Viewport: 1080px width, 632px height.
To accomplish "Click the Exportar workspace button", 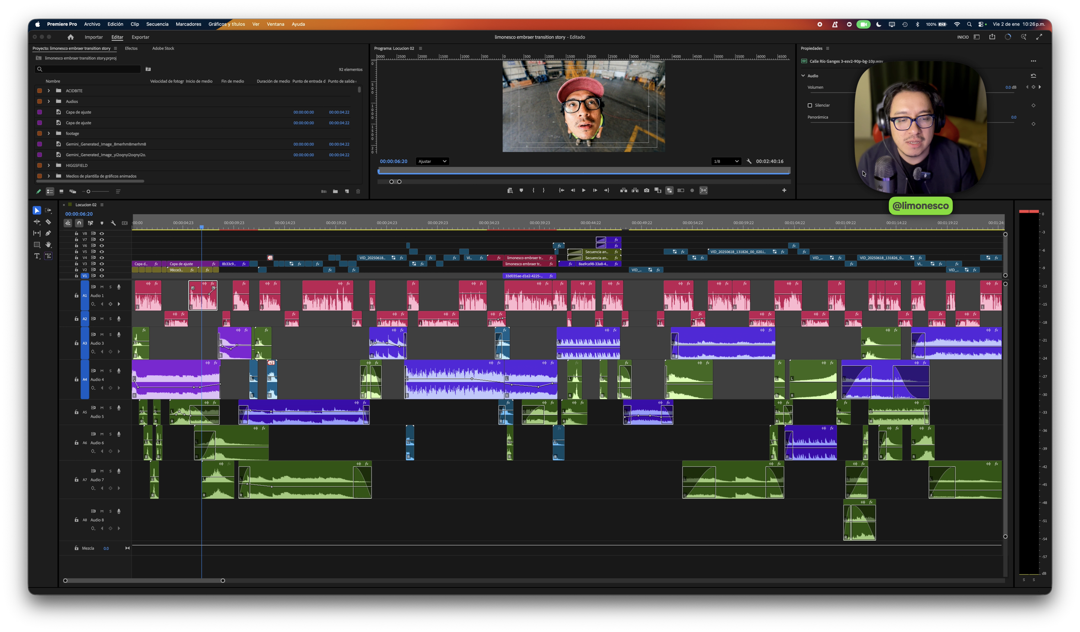I will [x=140, y=37].
